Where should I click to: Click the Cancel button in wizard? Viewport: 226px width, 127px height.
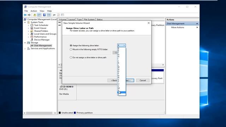(x=143, y=80)
